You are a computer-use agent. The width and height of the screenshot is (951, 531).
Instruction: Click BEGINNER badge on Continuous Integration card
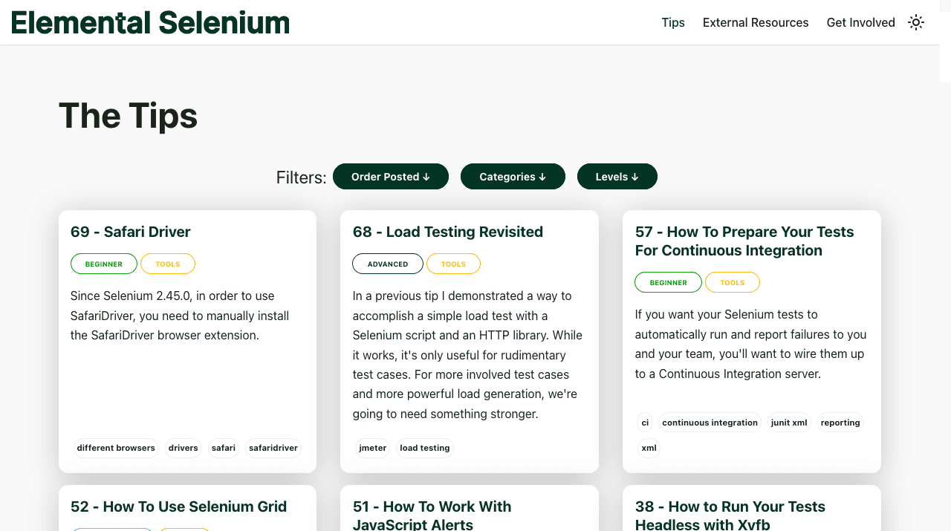tap(668, 282)
